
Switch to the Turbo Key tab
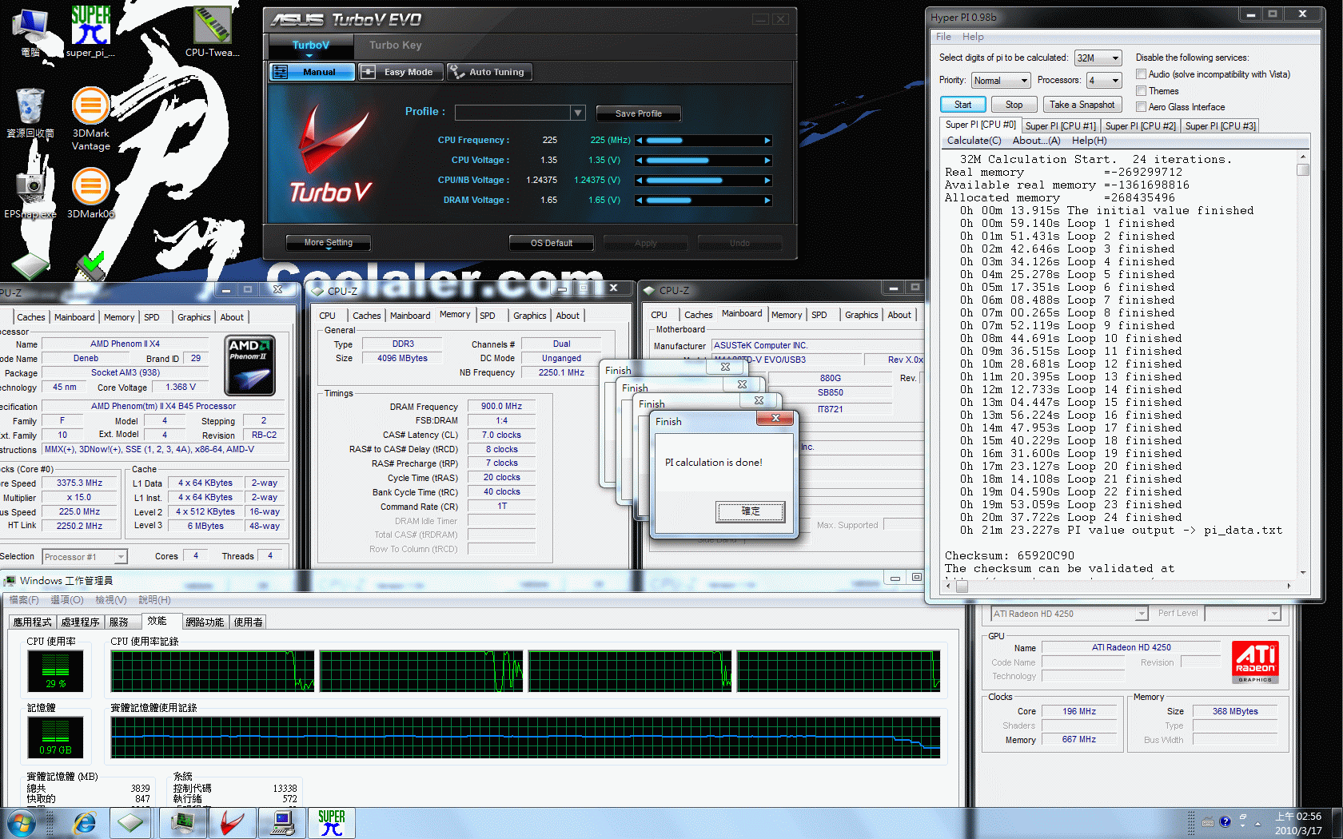click(395, 46)
